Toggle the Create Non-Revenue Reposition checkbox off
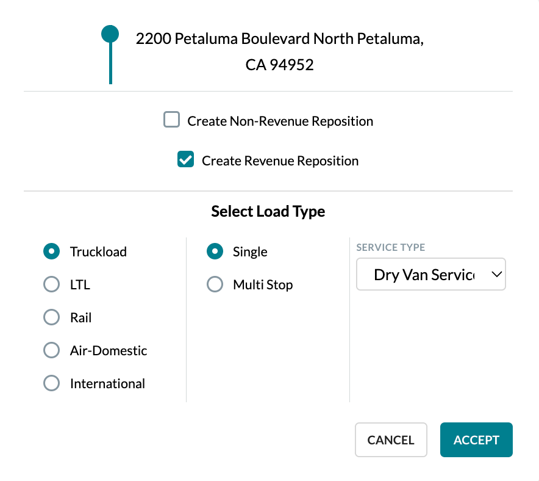Screen dimensions: 539x481 coord(171,120)
